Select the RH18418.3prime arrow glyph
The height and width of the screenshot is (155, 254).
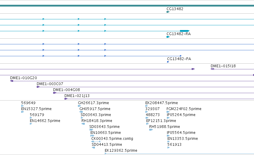pyautogui.click(x=83, y=124)
